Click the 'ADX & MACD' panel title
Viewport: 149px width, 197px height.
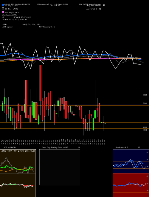[x=10, y=147]
